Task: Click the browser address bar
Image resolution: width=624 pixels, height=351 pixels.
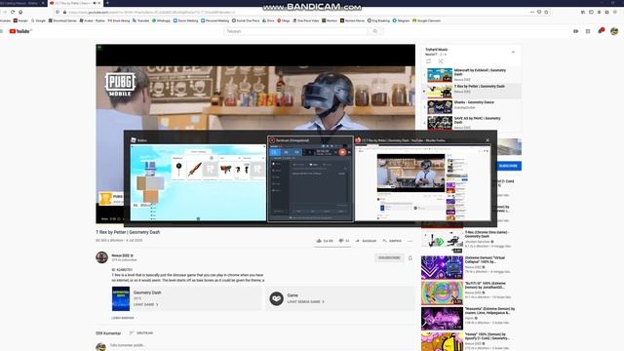Action: point(294,12)
